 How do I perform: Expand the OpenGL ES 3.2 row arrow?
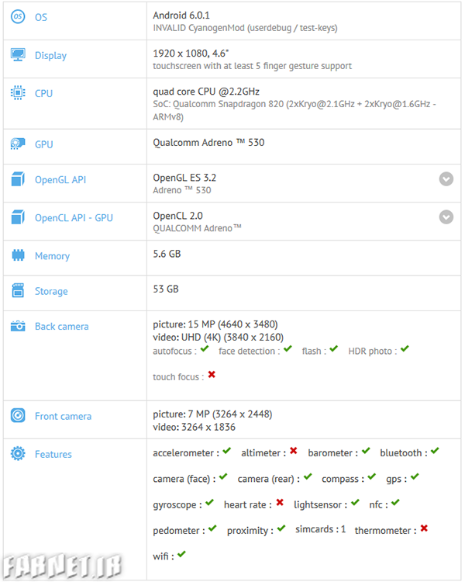point(446,179)
